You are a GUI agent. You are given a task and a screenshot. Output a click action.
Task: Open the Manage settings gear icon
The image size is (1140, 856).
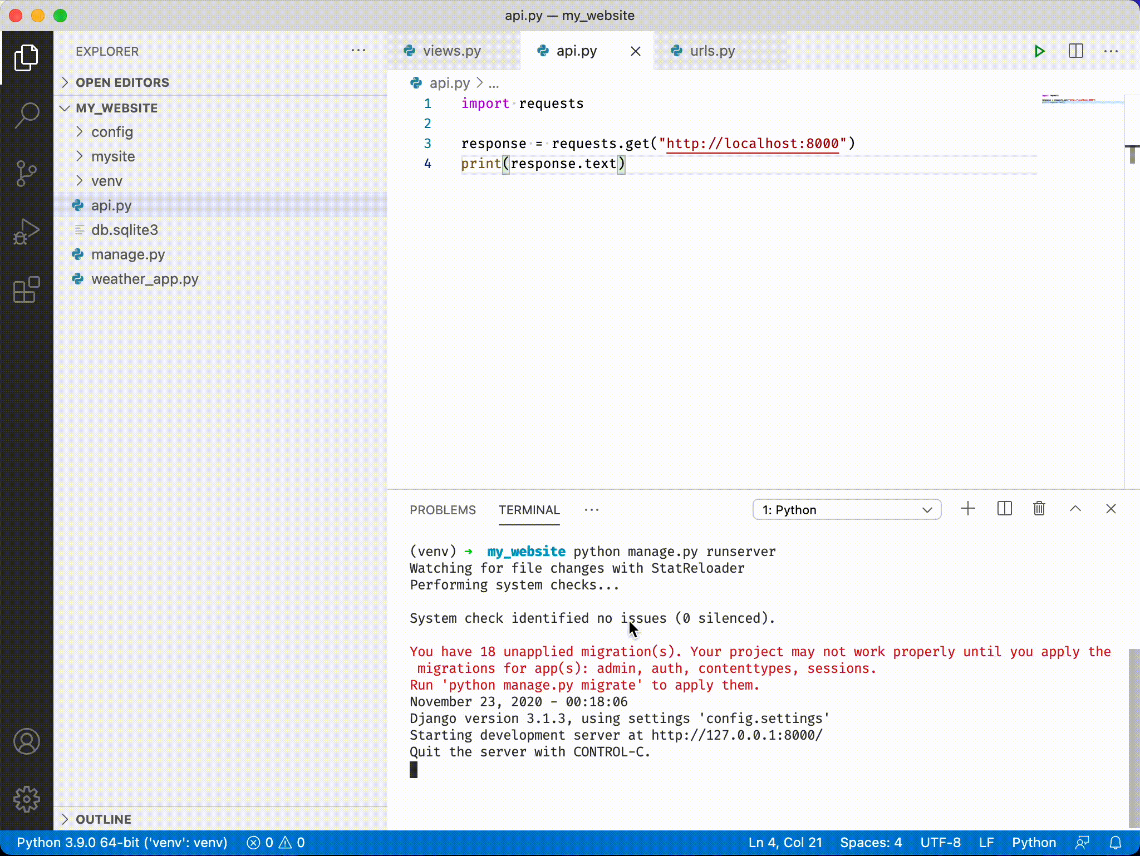pos(26,799)
